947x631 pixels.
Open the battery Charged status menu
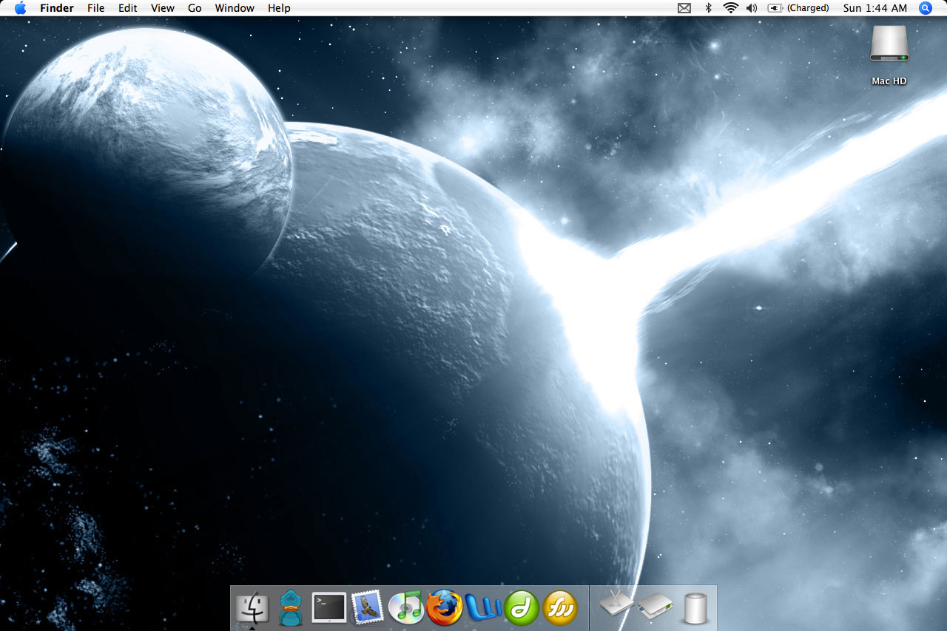click(798, 8)
